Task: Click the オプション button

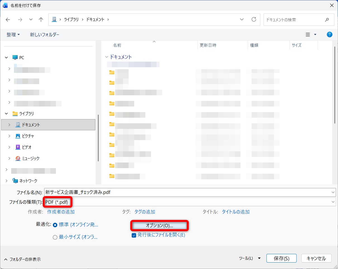Action: (159, 225)
